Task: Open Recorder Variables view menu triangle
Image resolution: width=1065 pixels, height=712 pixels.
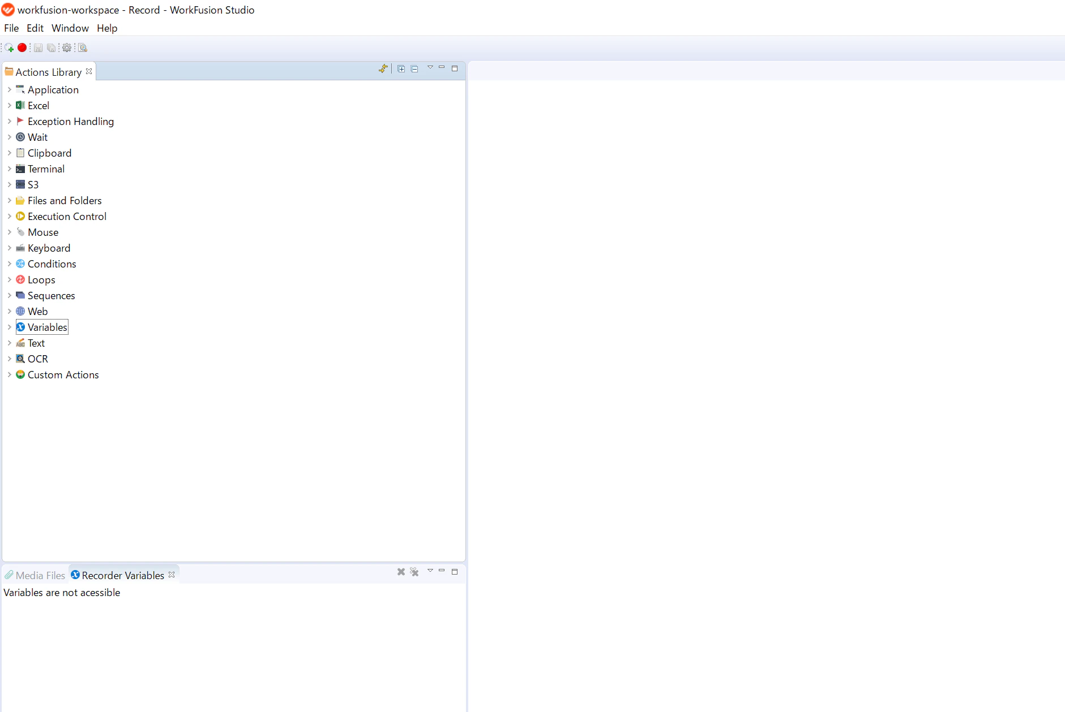Action: click(x=430, y=571)
